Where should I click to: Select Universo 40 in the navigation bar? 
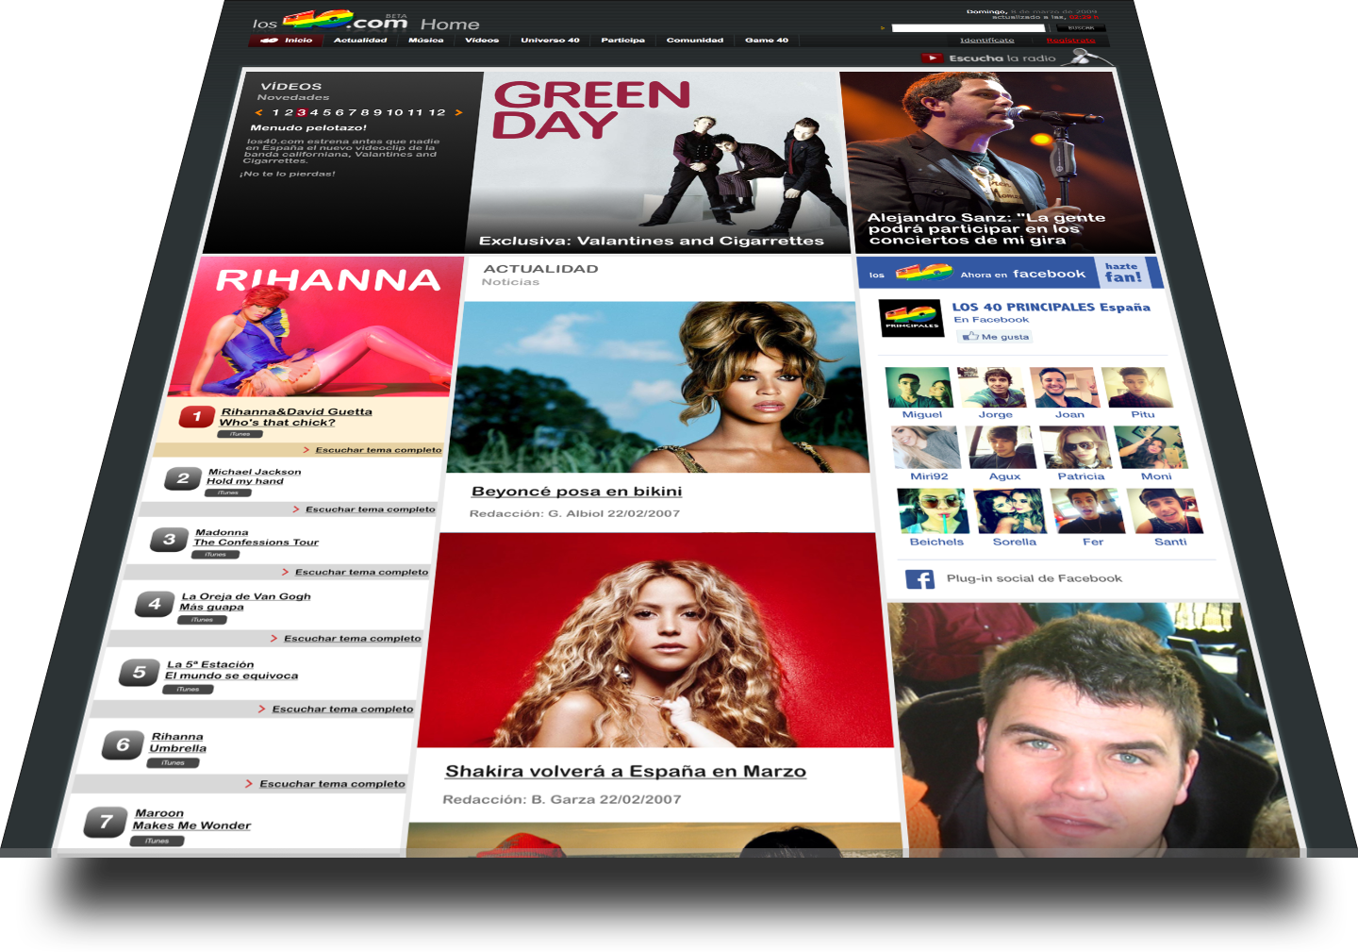coord(550,41)
